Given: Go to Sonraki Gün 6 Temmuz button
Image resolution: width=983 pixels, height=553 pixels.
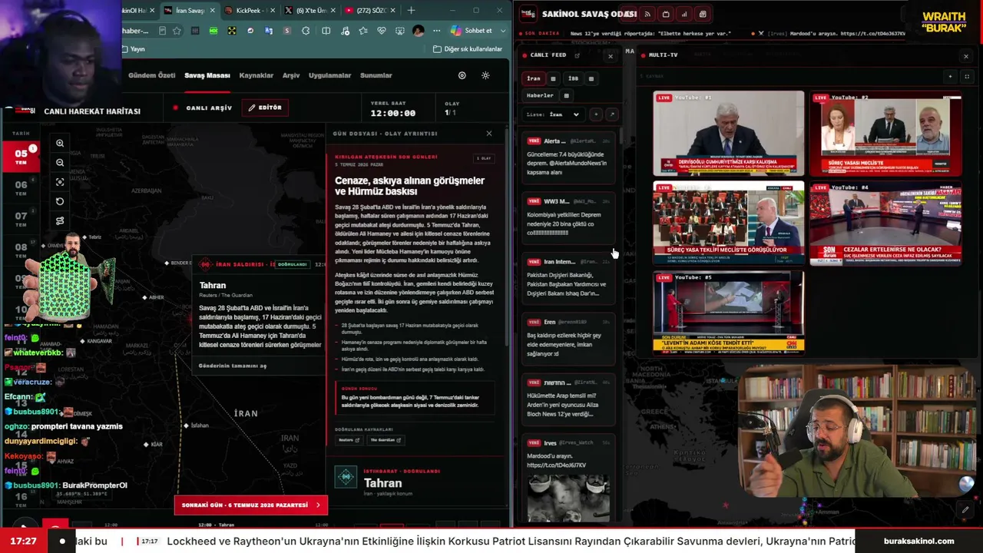Looking at the screenshot, I should (251, 505).
